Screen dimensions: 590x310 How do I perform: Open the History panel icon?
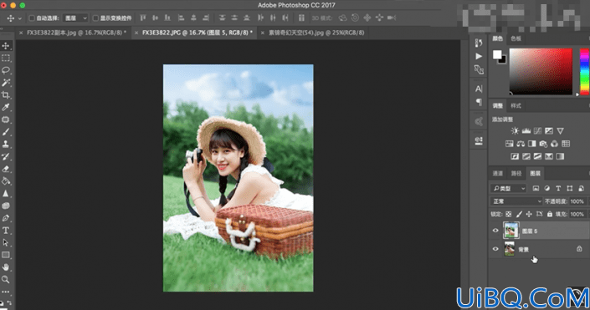479,43
